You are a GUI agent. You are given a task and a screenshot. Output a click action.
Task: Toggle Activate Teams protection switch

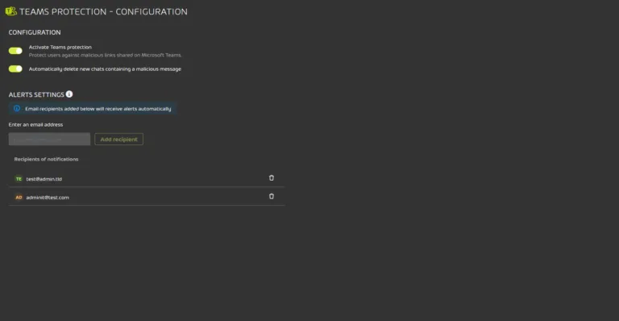click(15, 51)
